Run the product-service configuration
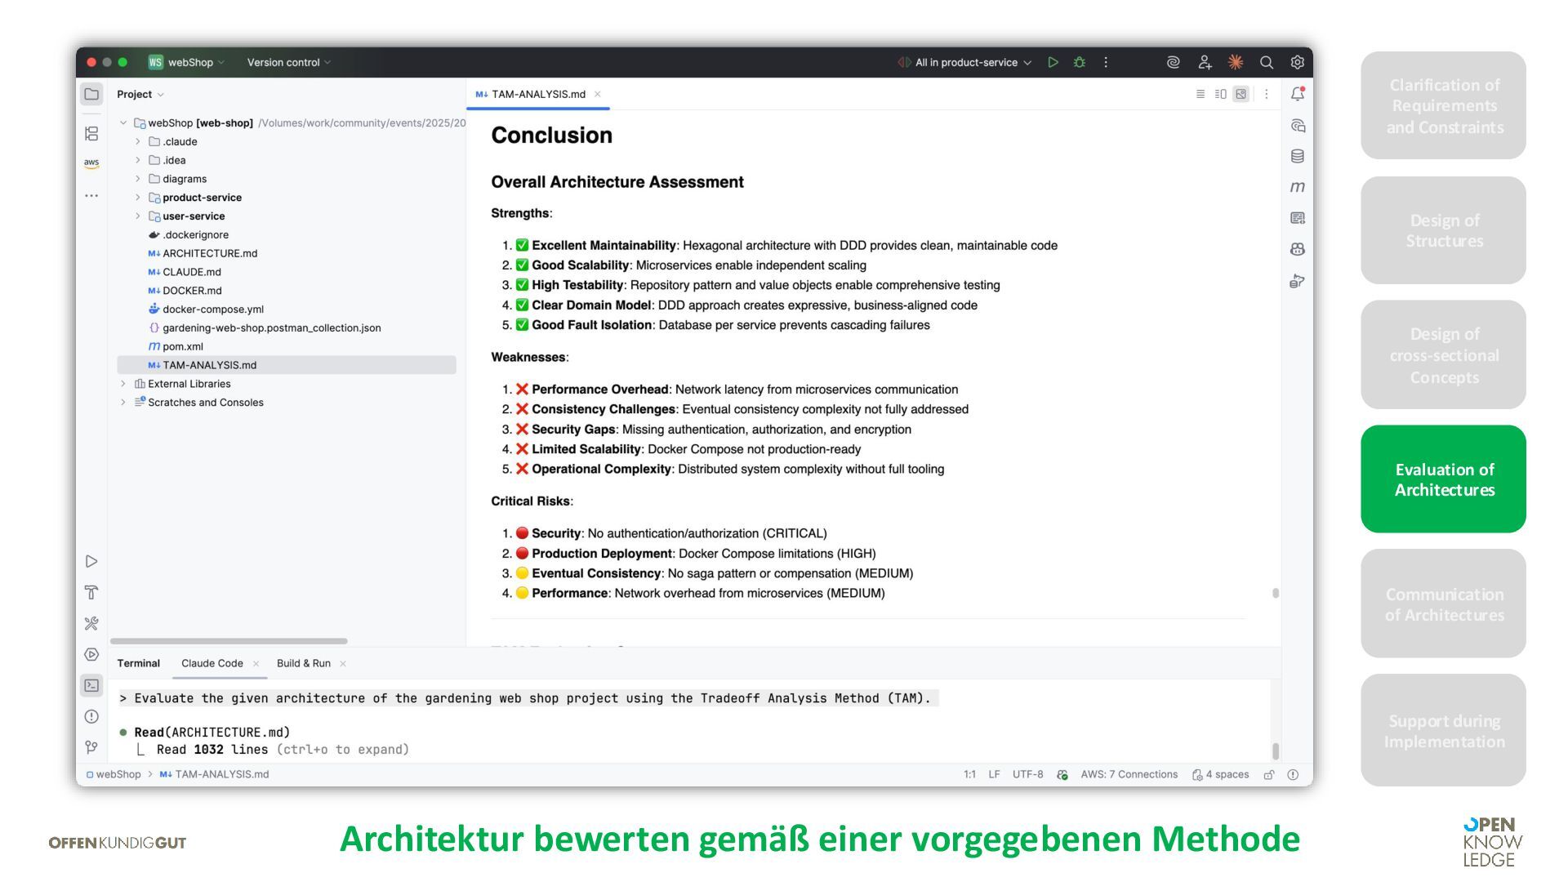Screen dimensions: 1568x882 coord(1053,62)
